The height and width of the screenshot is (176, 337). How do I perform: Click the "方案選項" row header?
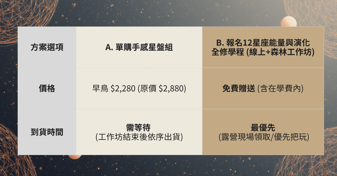pyautogui.click(x=47, y=47)
